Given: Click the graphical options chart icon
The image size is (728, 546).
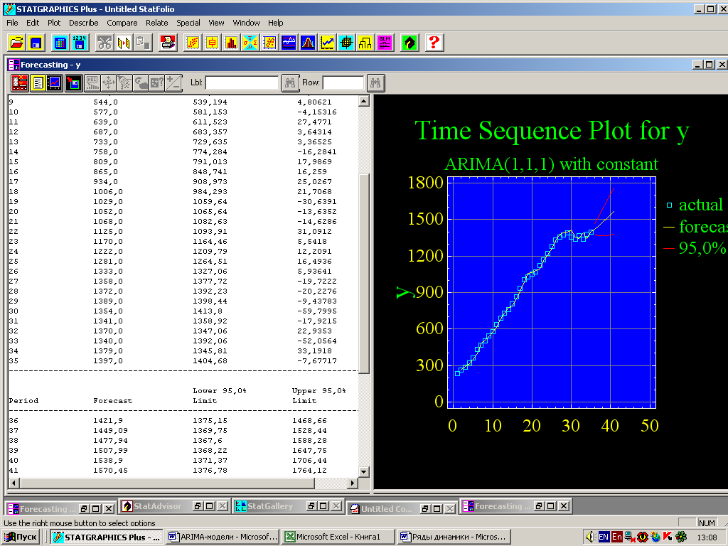Looking at the screenshot, I should 55,83.
